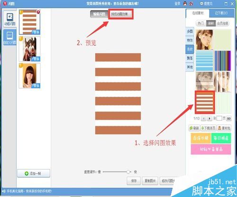Select the 热门 filter
237x197 pixels.
(x=201, y=24)
